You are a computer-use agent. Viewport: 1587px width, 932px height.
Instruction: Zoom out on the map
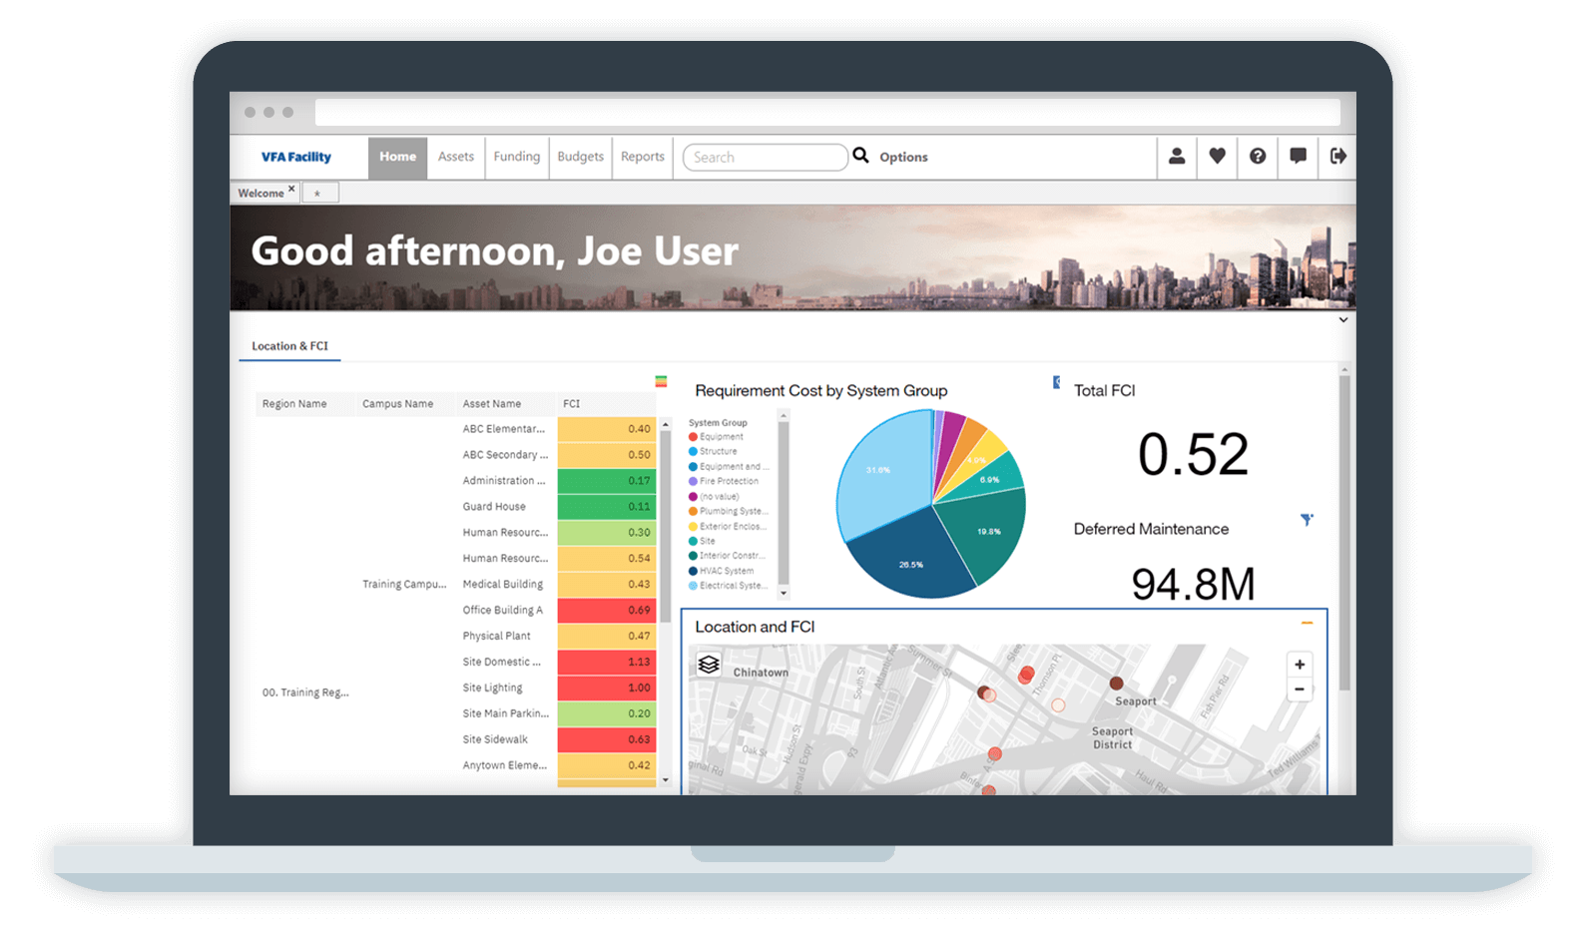(x=1300, y=690)
